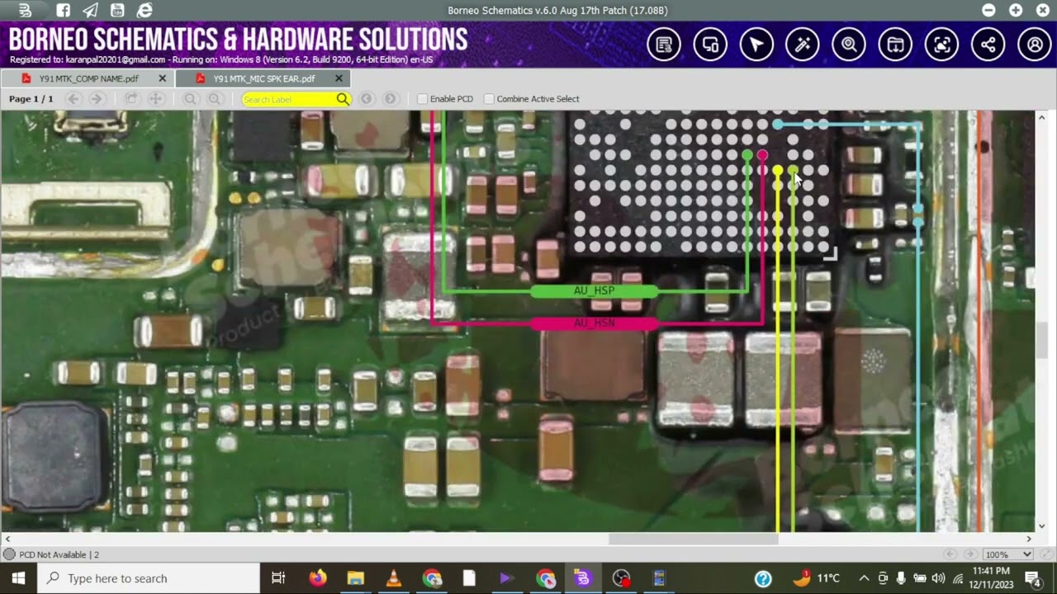Switch to Y91 MTK_COMP NAME.pdf tab

(x=88, y=79)
